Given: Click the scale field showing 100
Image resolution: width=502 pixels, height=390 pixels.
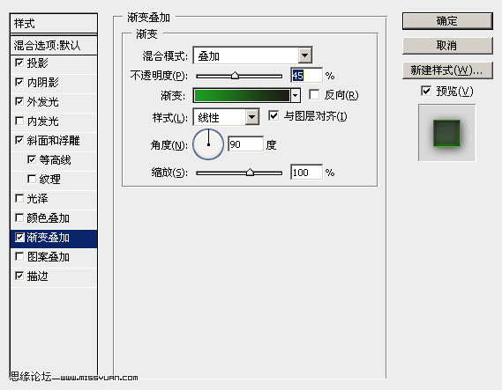Looking at the screenshot, I should pyautogui.click(x=306, y=173).
